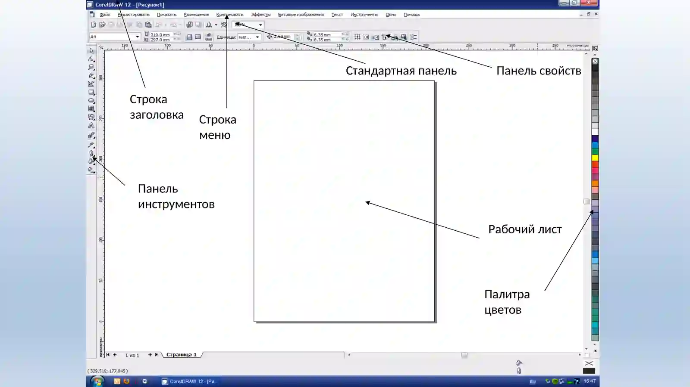The height and width of the screenshot is (387, 690).
Task: Select the Outline pen tool
Action: click(91, 153)
